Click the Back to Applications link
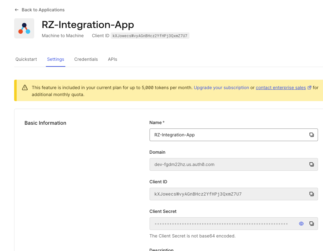 [40, 10]
